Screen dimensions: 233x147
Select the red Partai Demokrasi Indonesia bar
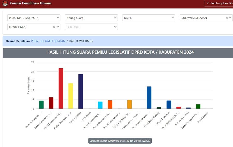(61, 88)
